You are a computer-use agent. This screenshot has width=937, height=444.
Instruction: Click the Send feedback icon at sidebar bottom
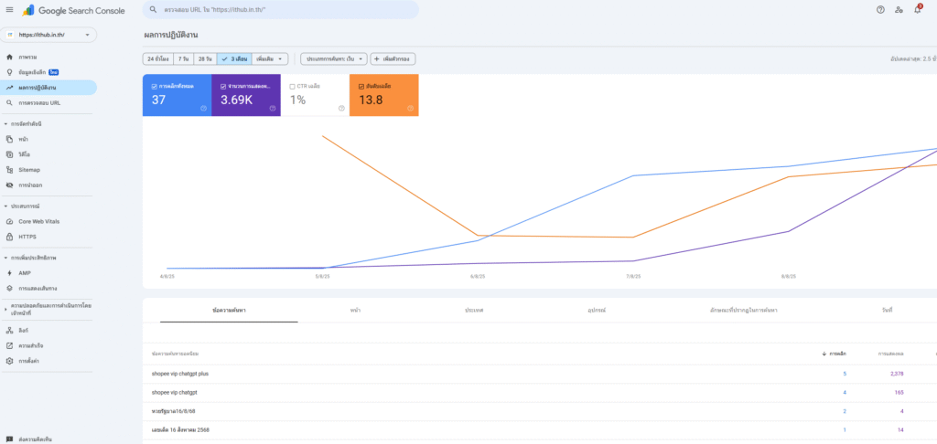tap(9, 439)
